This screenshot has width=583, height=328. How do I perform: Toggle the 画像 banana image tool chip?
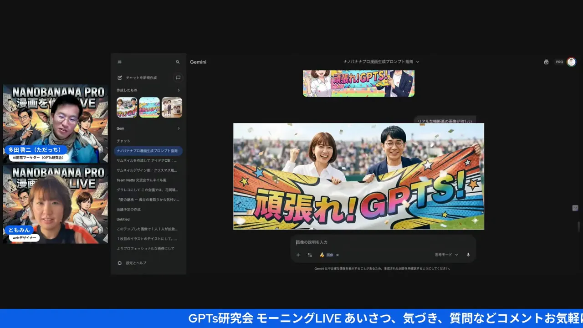(x=327, y=255)
